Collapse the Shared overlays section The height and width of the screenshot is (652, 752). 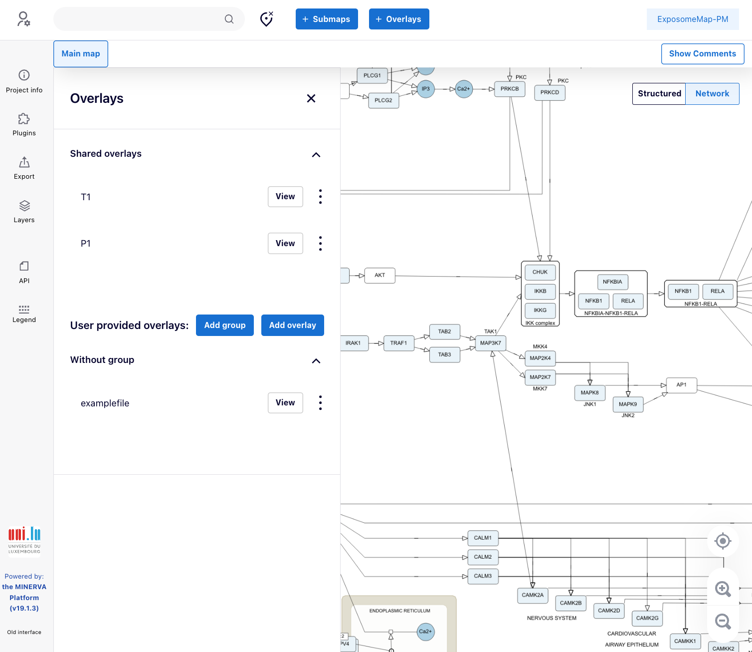pyautogui.click(x=316, y=155)
